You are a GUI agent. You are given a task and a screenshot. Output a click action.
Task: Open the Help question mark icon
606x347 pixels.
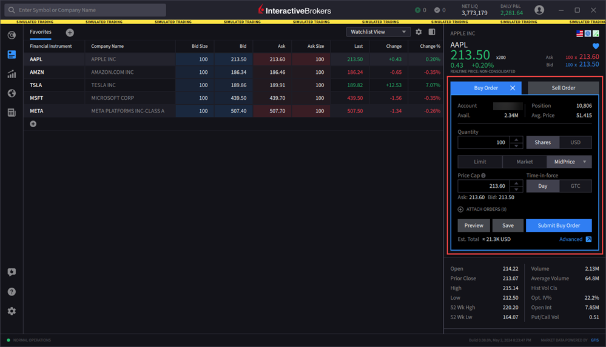pyautogui.click(x=12, y=291)
